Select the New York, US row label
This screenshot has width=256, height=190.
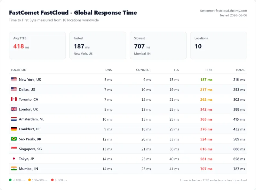(x=30, y=80)
